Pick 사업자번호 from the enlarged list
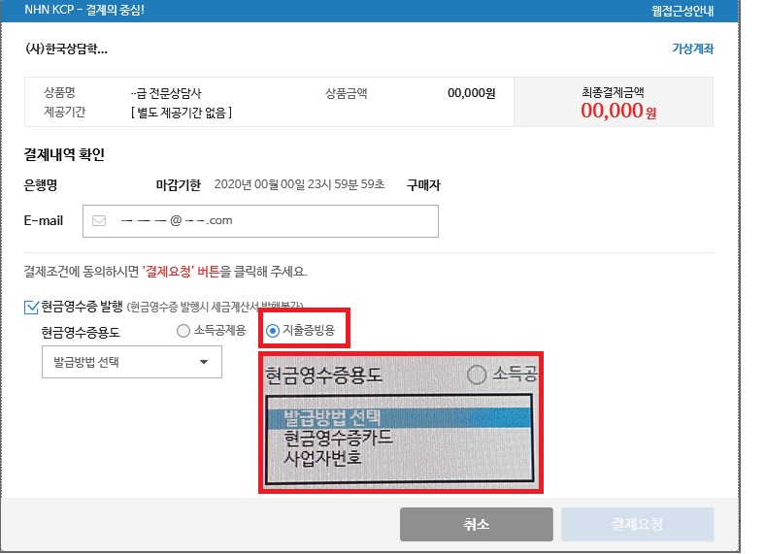This screenshot has width=766, height=554. tap(322, 456)
